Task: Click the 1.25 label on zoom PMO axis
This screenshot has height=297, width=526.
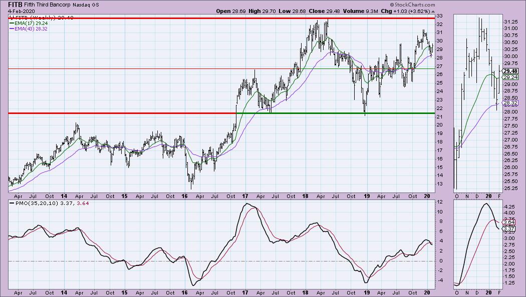Action: click(509, 283)
